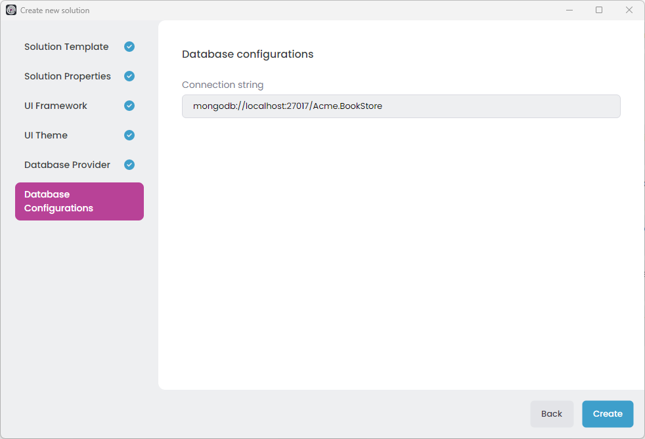Viewport: 645px width, 439px height.
Task: Click inside the connection string field
Action: click(401, 106)
